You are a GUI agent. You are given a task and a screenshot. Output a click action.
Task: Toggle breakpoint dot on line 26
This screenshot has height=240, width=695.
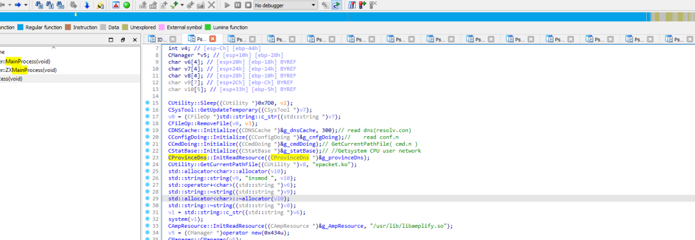point(147,178)
